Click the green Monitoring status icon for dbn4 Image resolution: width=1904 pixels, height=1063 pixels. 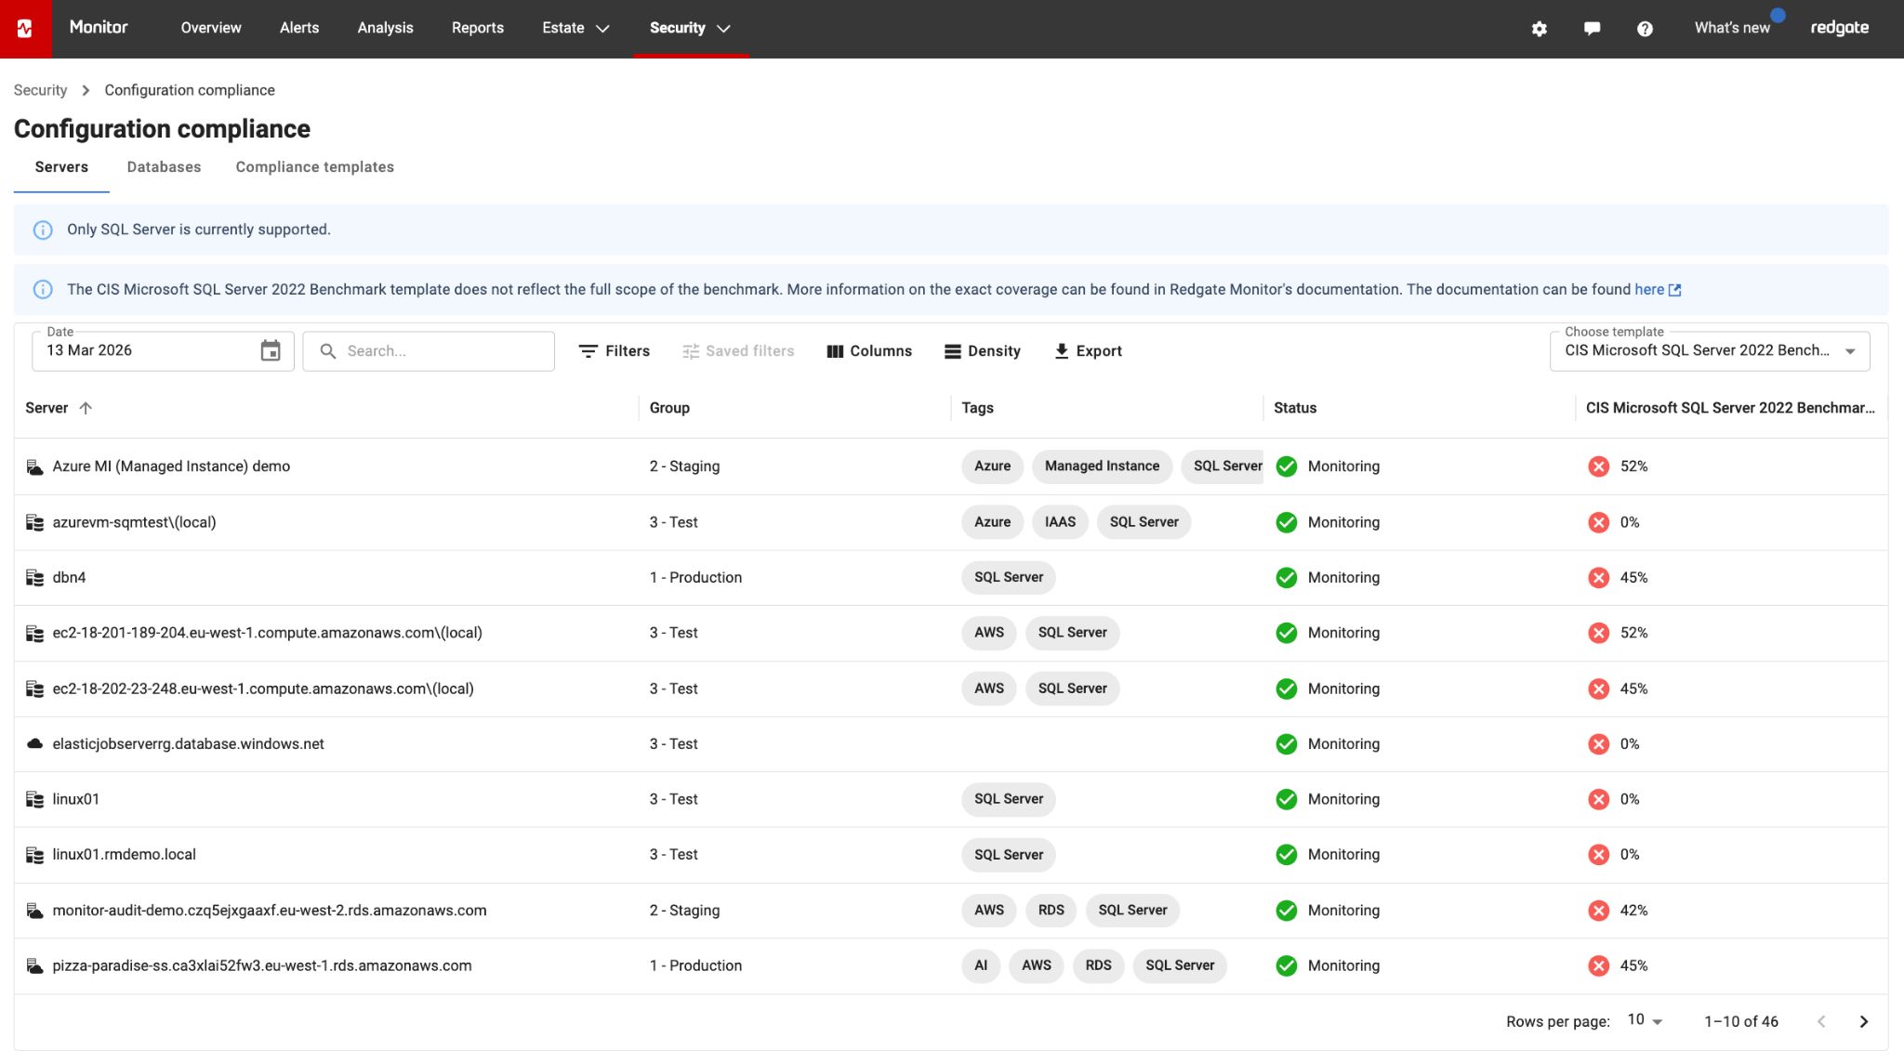click(1287, 577)
